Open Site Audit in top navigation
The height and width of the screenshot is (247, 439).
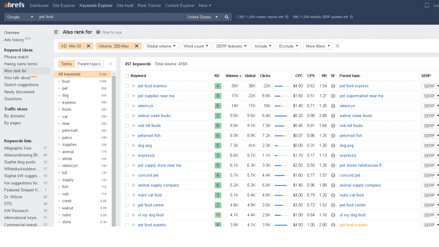click(x=125, y=5)
